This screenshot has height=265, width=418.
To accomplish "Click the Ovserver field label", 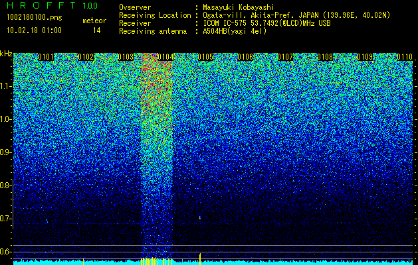I will click(135, 7).
